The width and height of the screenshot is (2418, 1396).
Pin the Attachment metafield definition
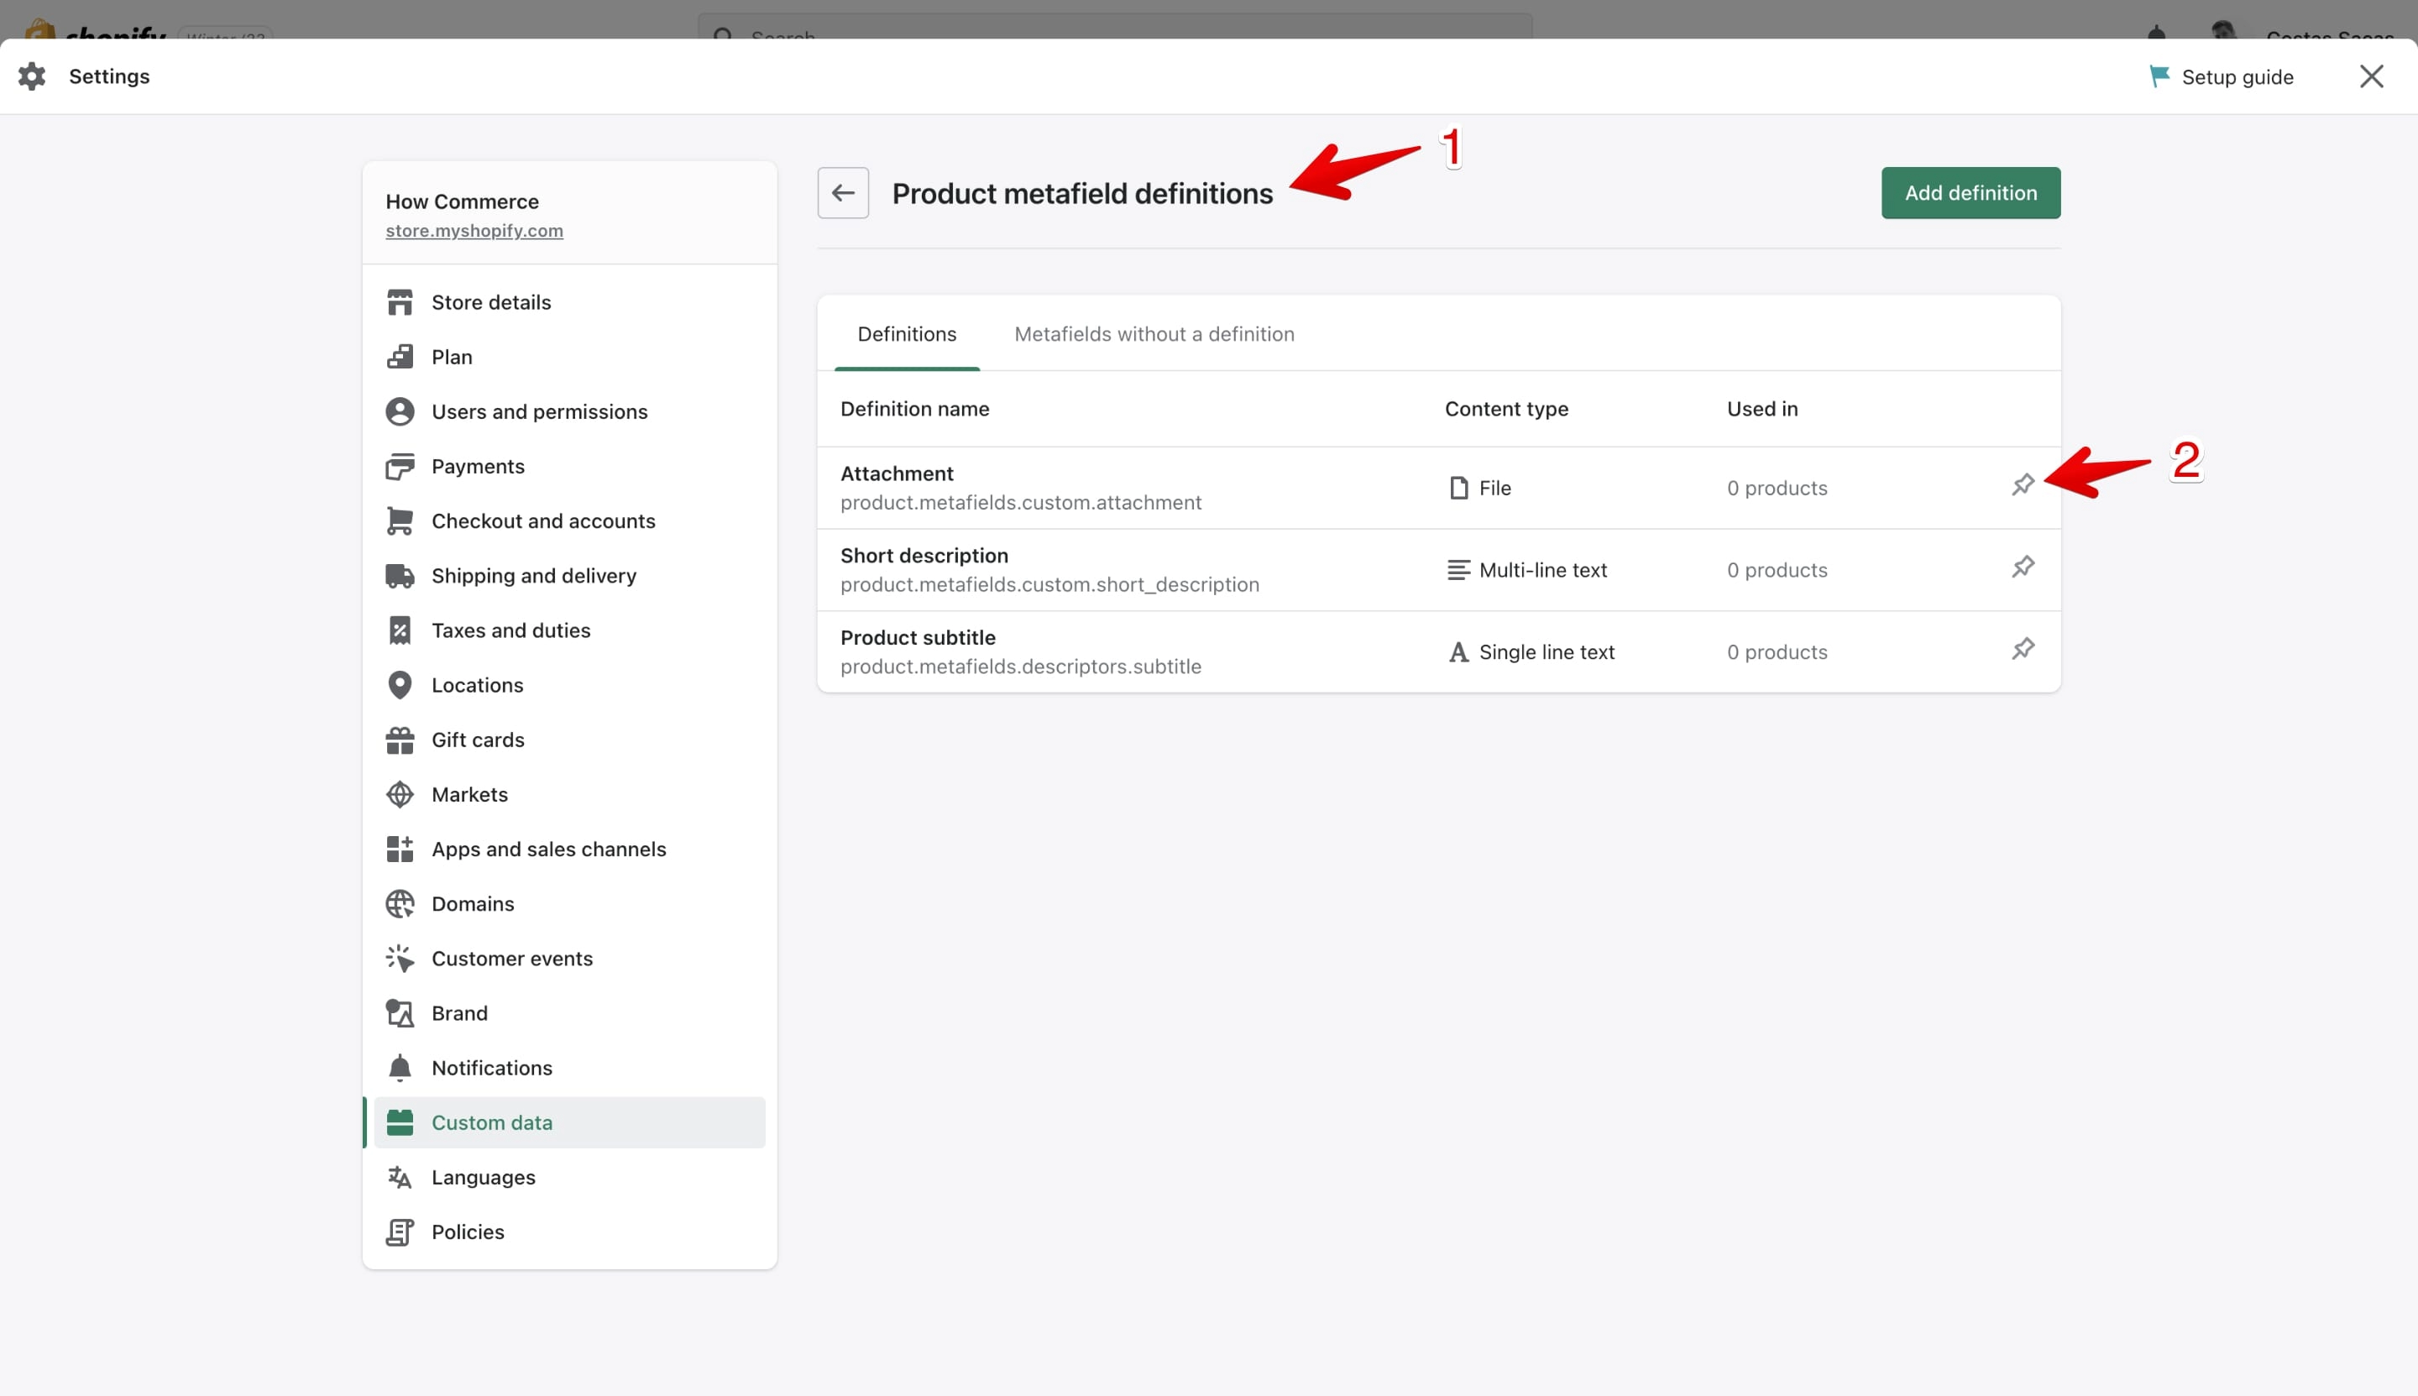[x=2023, y=485]
